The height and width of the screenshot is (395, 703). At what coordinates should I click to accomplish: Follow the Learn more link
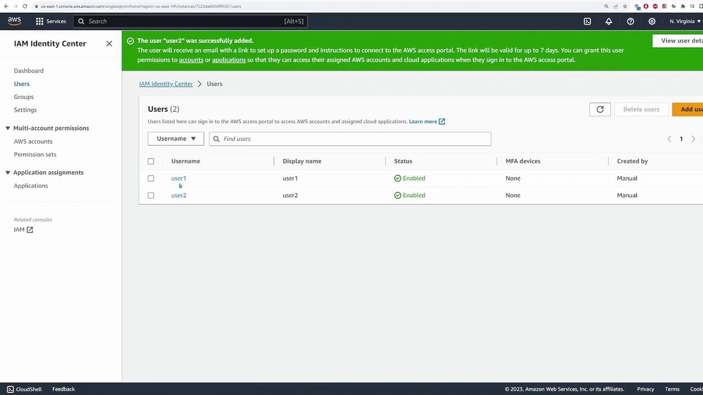point(427,122)
